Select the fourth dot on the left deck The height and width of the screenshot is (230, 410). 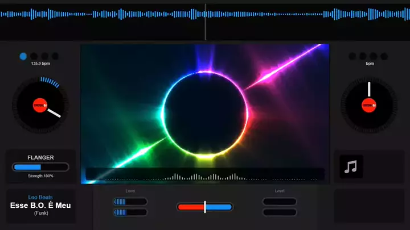pyautogui.click(x=55, y=56)
